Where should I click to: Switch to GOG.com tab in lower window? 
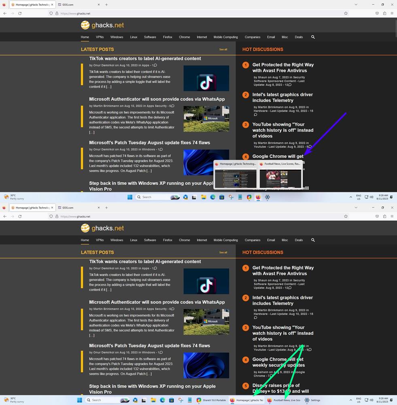[79, 208]
